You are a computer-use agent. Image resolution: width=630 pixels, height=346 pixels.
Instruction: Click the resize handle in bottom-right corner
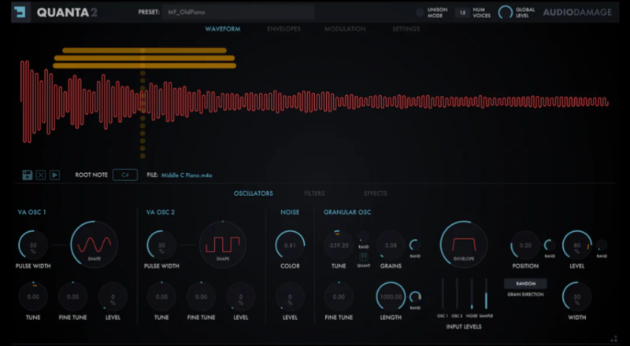613,338
